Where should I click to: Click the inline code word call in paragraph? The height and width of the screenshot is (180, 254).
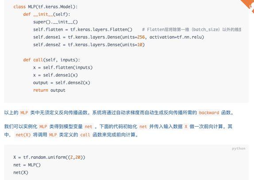[85, 135]
